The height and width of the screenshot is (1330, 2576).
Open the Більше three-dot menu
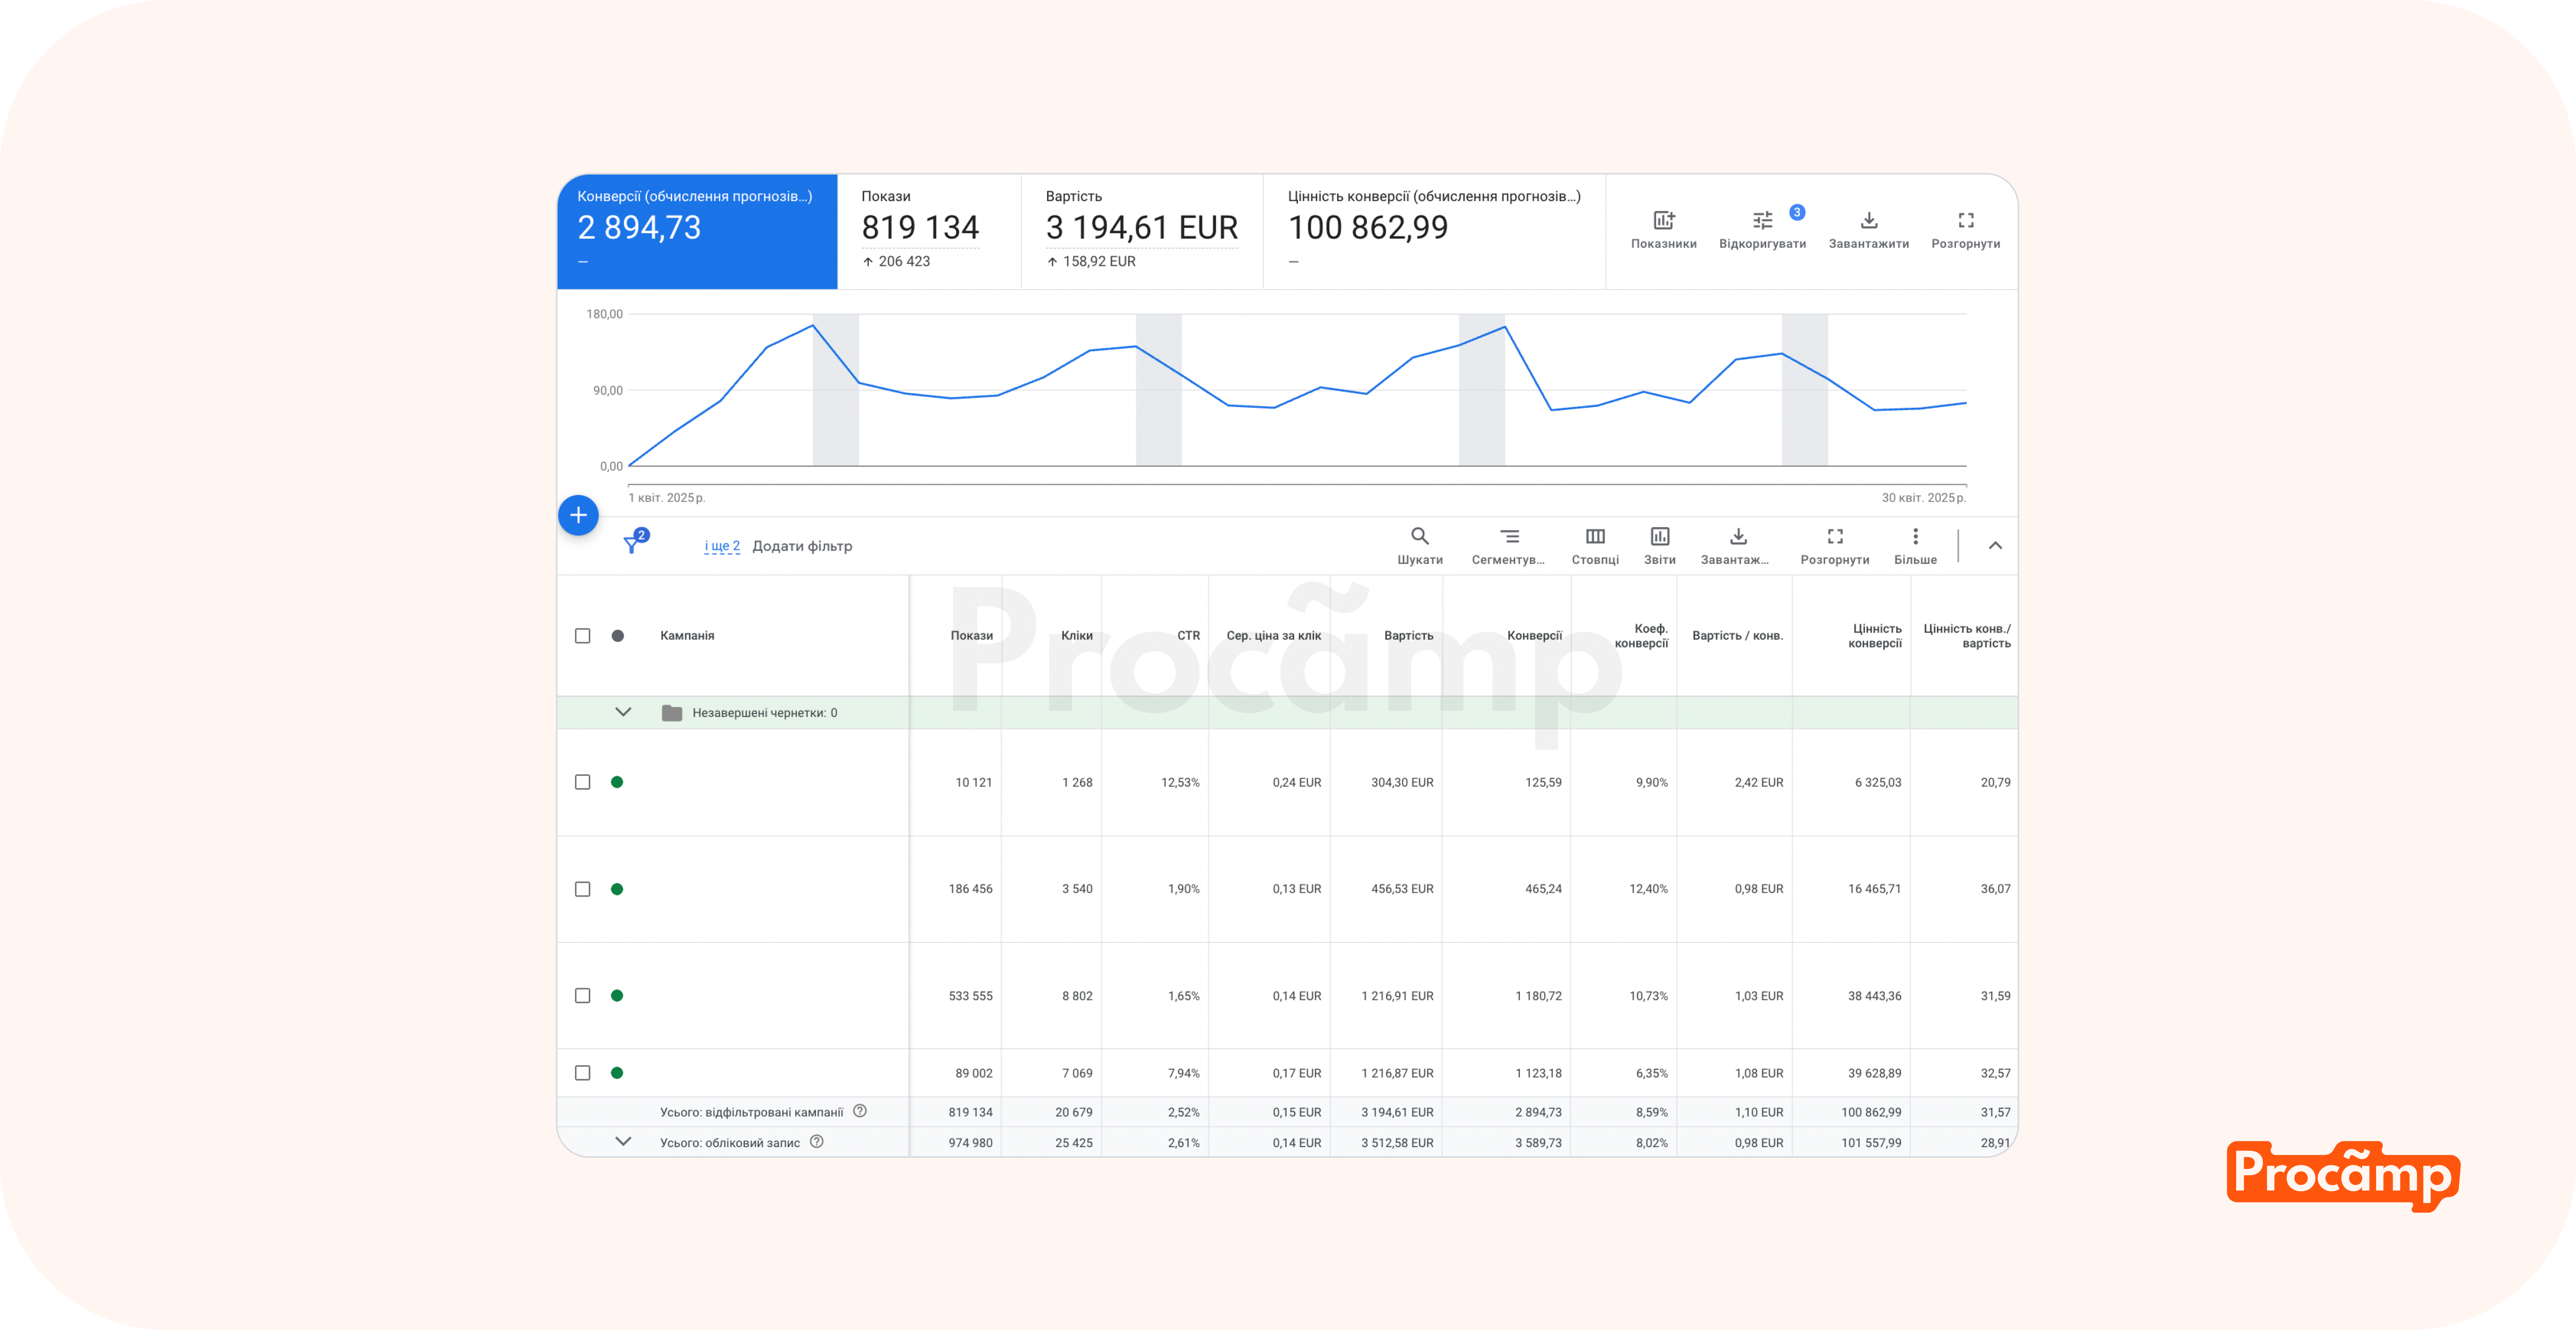pos(1915,537)
